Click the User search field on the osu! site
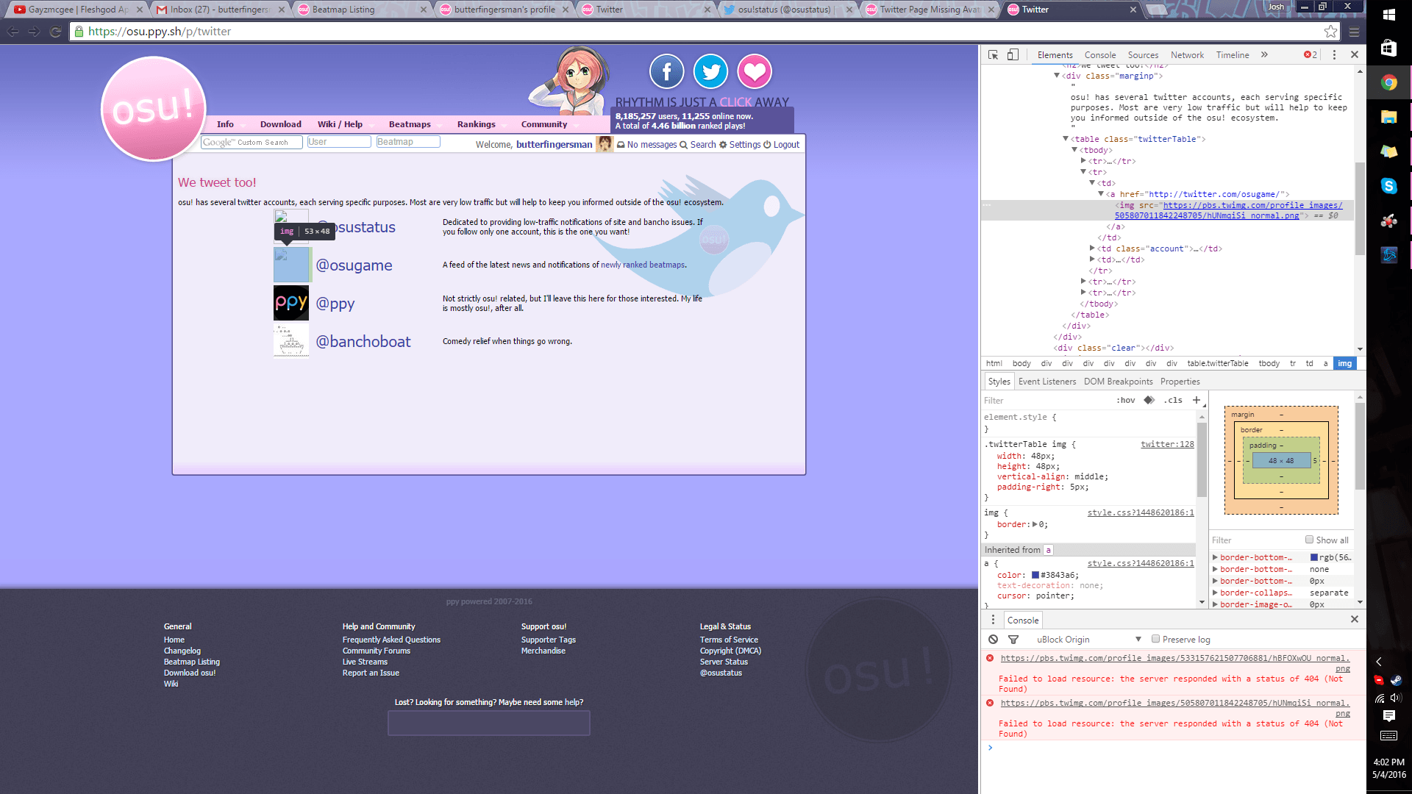The height and width of the screenshot is (794, 1412). coord(339,142)
